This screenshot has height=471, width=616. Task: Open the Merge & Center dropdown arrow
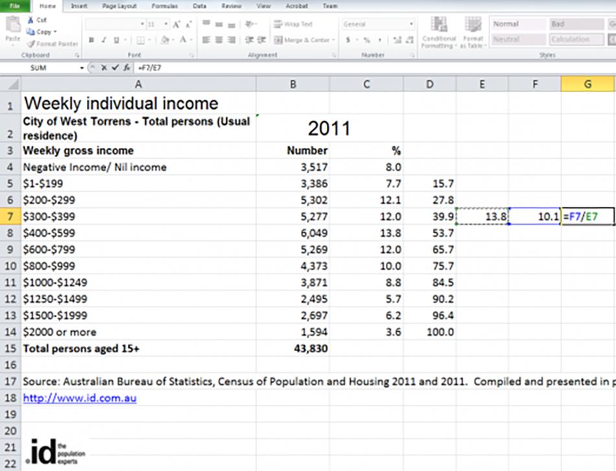(333, 40)
